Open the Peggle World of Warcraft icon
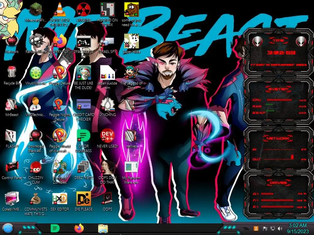This screenshot has width=314, height=235. tap(59, 136)
